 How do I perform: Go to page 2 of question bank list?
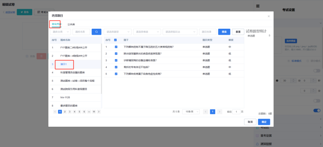[65, 112]
